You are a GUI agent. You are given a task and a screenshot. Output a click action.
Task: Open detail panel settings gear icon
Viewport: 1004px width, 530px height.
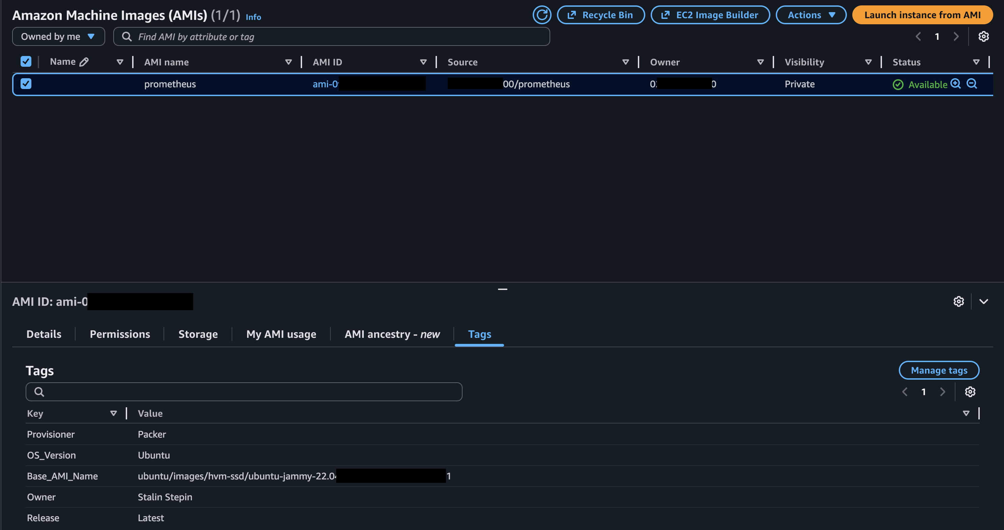[958, 301]
